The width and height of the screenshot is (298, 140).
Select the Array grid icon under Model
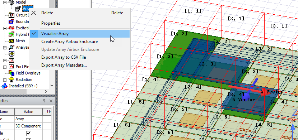click(x=18, y=9)
